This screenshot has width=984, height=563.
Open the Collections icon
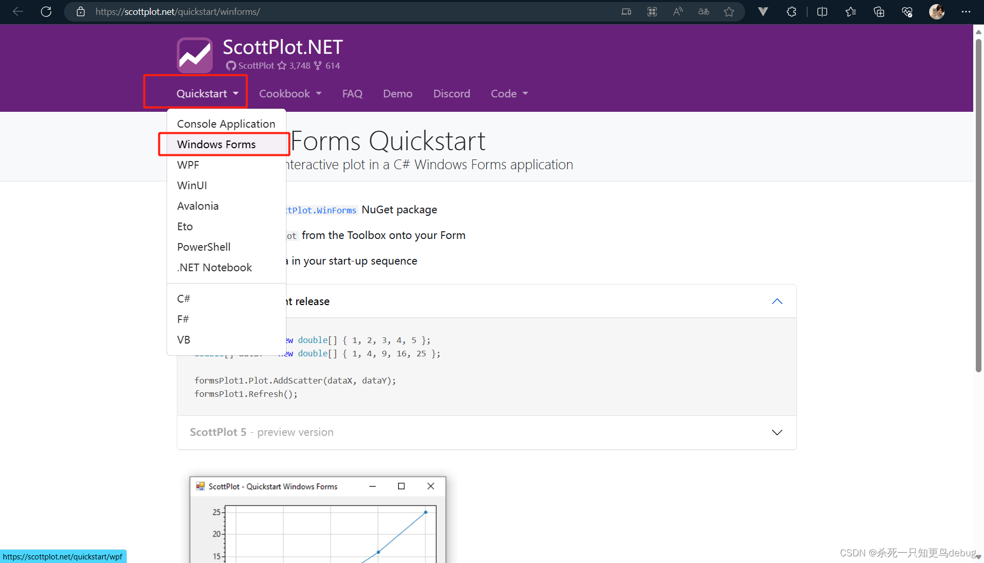pos(879,11)
